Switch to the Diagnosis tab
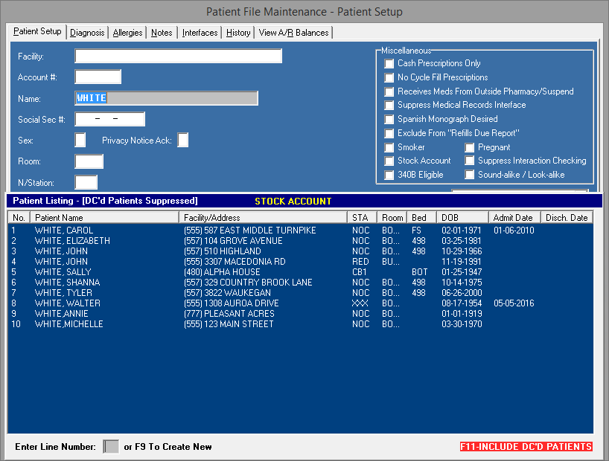The width and height of the screenshot is (609, 461). (87, 33)
